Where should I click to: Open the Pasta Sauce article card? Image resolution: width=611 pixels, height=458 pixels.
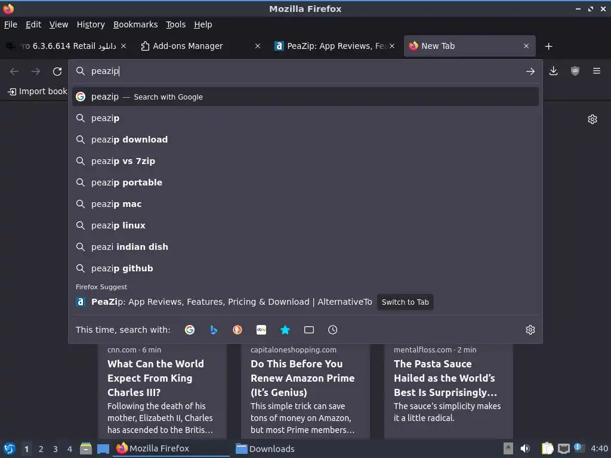(x=449, y=391)
